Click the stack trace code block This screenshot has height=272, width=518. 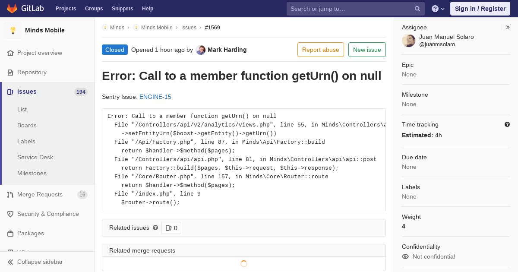[x=244, y=160]
